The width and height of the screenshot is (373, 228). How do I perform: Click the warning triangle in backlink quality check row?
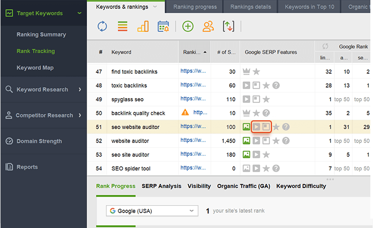[x=185, y=112]
